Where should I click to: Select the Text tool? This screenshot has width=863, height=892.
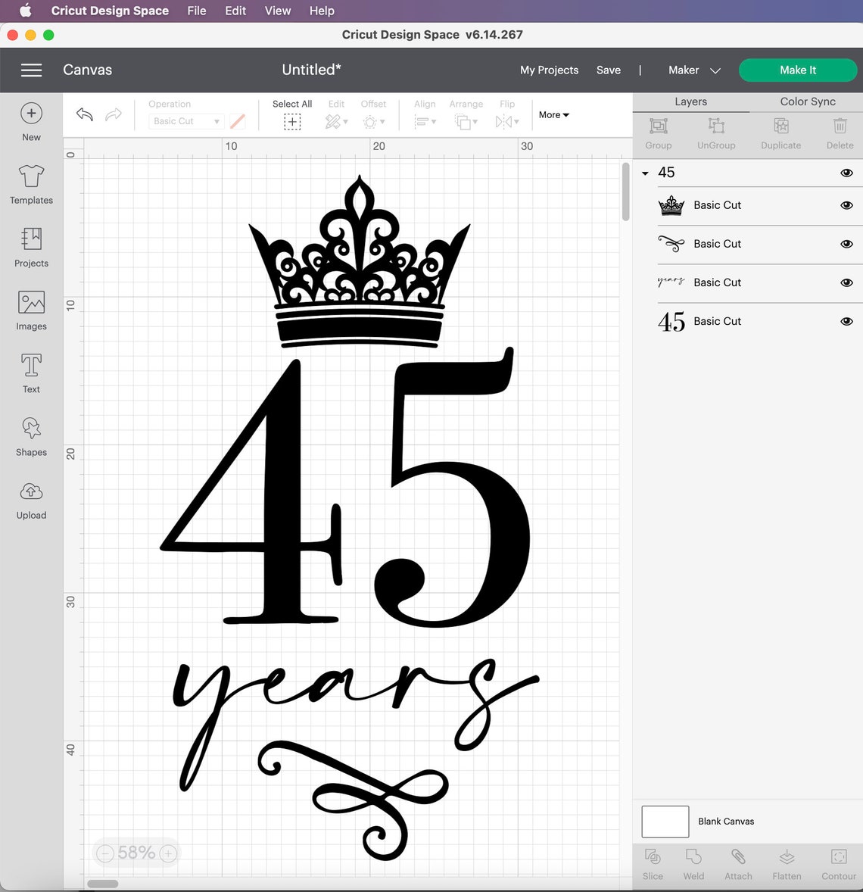coord(31,371)
